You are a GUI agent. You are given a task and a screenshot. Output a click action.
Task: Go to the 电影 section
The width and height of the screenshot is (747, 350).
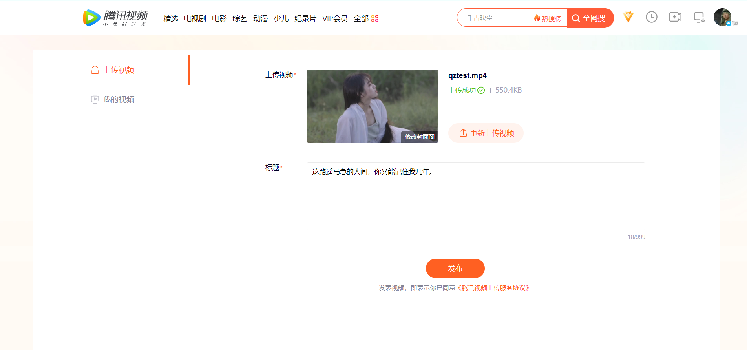219,18
